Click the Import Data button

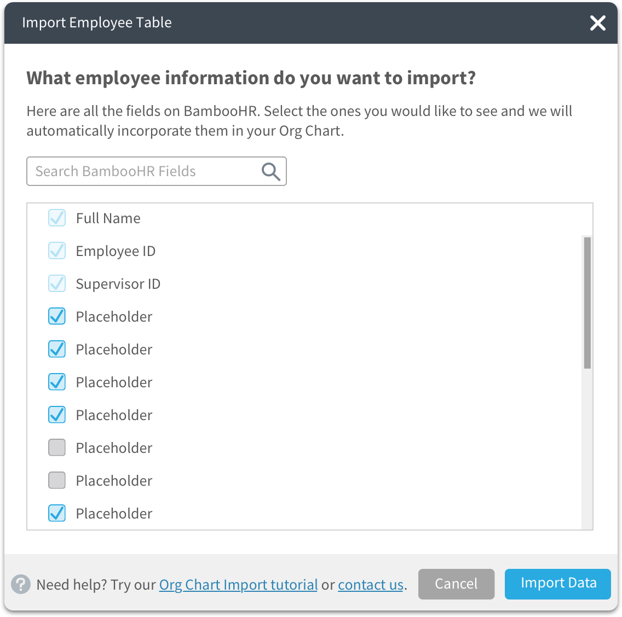558,584
